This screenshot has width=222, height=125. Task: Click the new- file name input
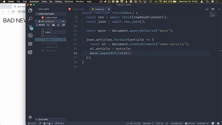click(55, 32)
